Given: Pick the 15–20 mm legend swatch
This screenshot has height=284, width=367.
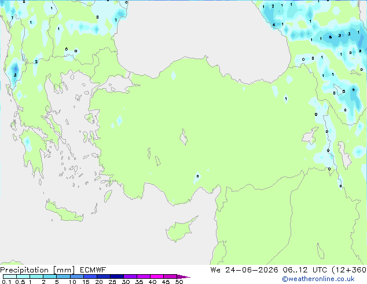Looking at the screenshot, I should point(90,276).
